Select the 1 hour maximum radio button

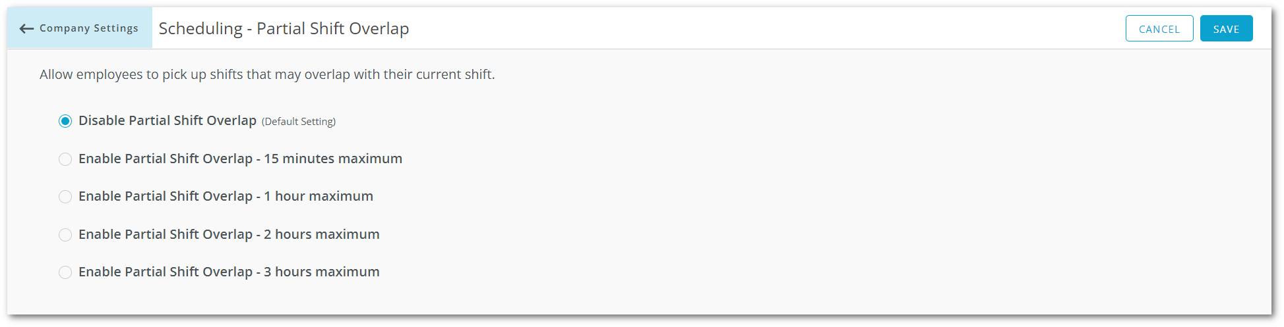65,197
